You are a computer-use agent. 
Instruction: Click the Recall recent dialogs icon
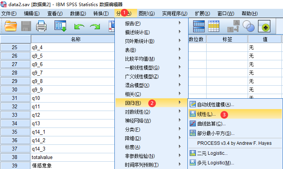60,26
